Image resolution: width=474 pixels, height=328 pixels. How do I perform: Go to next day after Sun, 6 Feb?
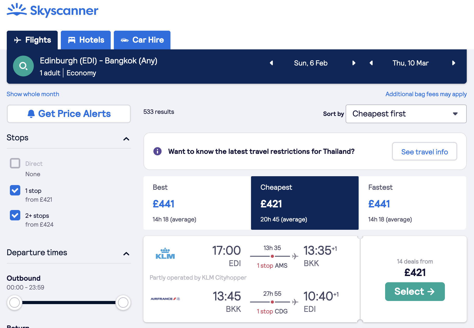(354, 63)
